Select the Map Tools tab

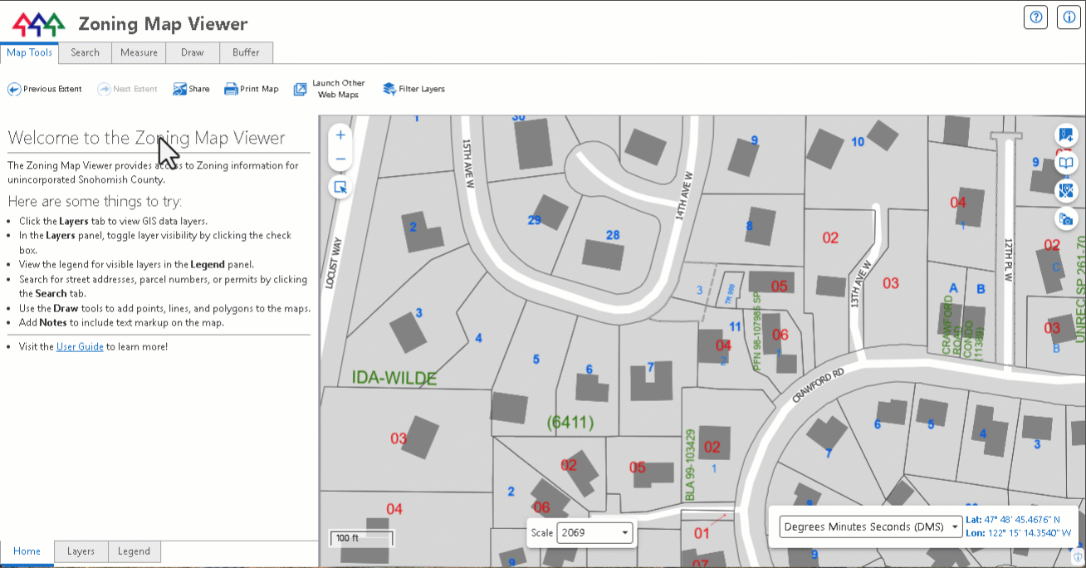coord(29,52)
